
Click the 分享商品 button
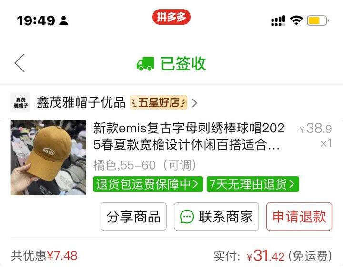(133, 217)
